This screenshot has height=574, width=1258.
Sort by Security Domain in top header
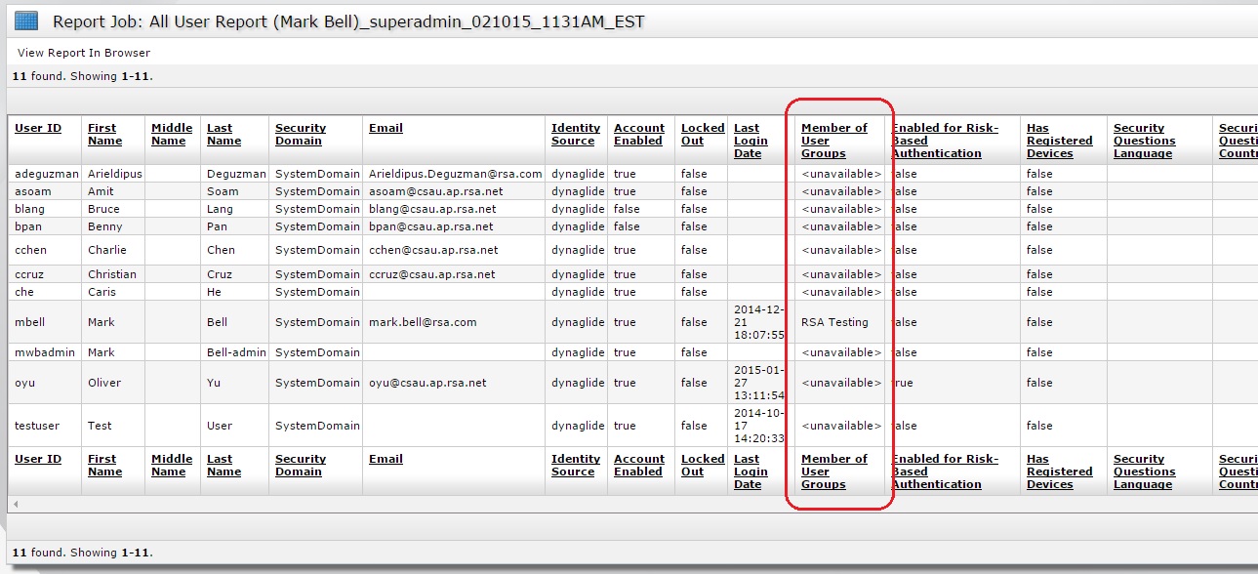[x=301, y=135]
